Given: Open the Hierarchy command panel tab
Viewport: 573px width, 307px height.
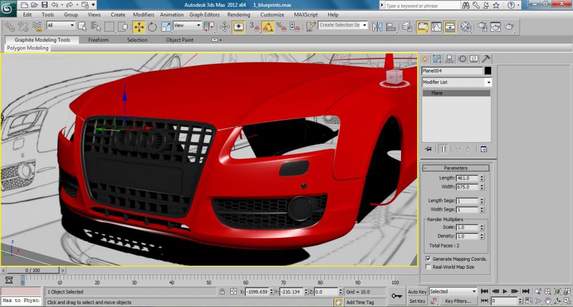Looking at the screenshot, I should pos(449,59).
